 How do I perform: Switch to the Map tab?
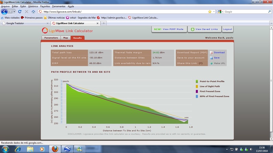pyautogui.click(x=66, y=38)
